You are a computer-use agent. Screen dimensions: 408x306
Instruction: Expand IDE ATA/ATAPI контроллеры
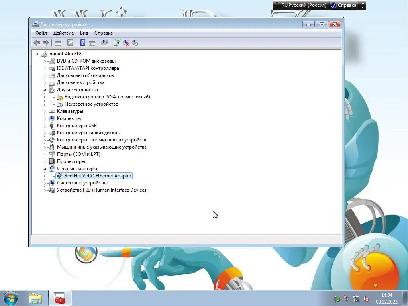(45, 69)
